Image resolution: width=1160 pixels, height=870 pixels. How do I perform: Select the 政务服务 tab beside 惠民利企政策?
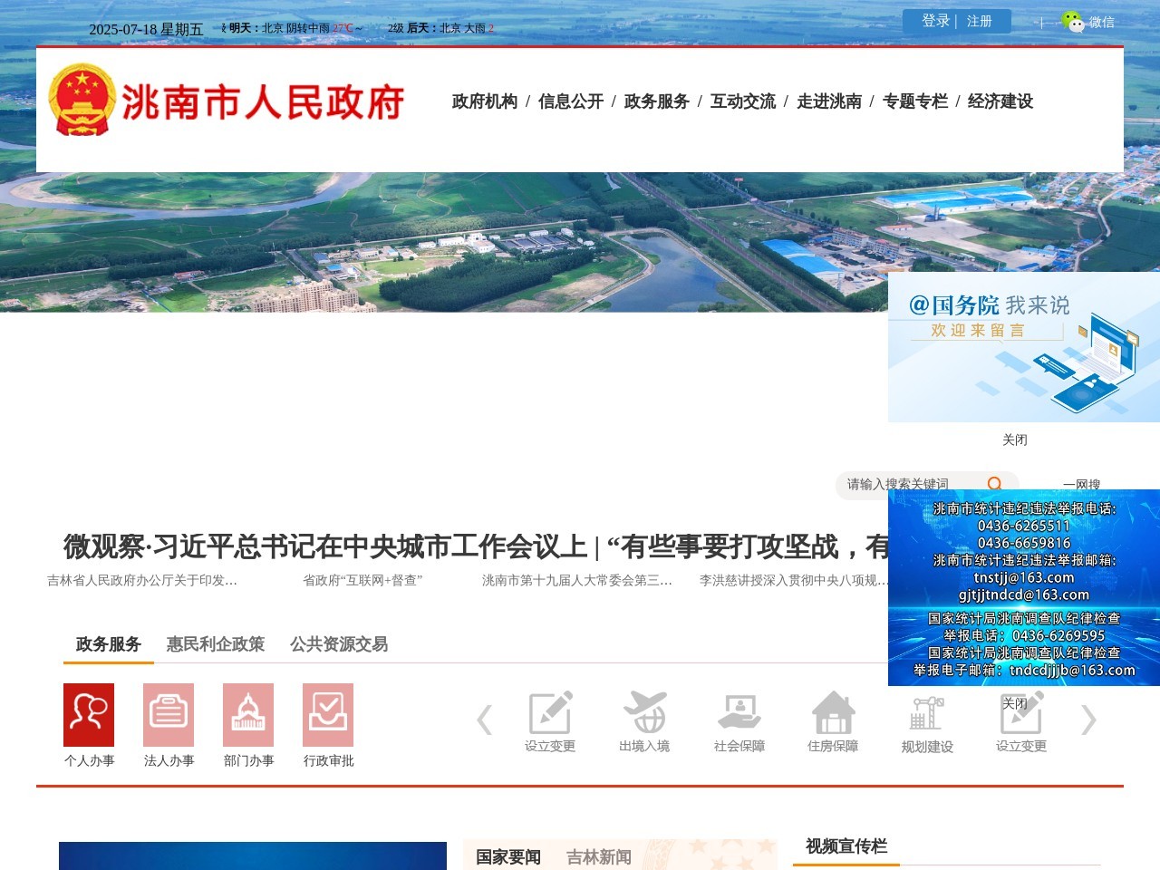[109, 644]
